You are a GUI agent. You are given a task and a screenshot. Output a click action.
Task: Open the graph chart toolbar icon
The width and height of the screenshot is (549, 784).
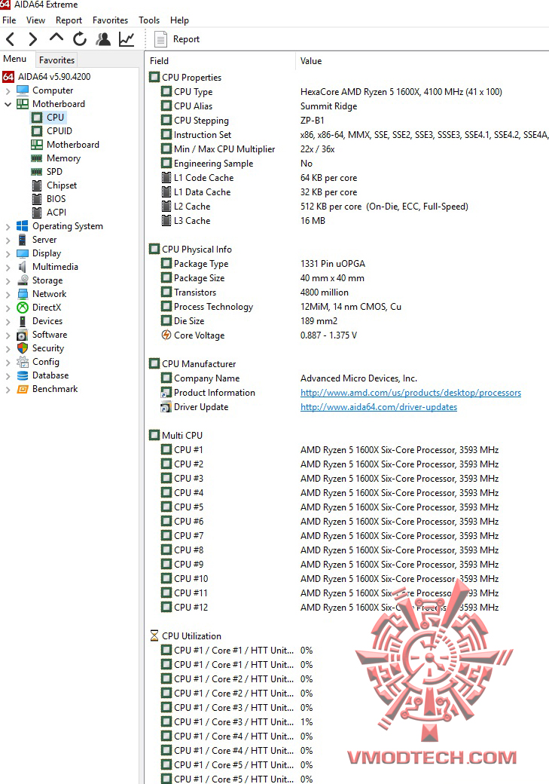point(127,39)
